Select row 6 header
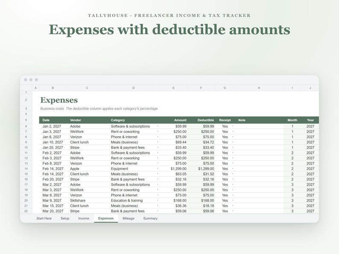The image size is (339, 254). coord(26,126)
